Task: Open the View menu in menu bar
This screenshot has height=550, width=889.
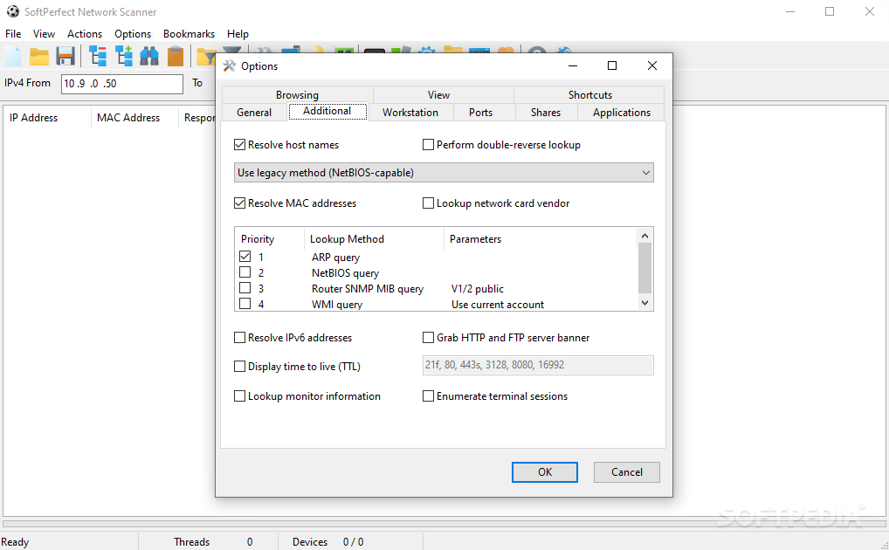Action: [x=44, y=34]
